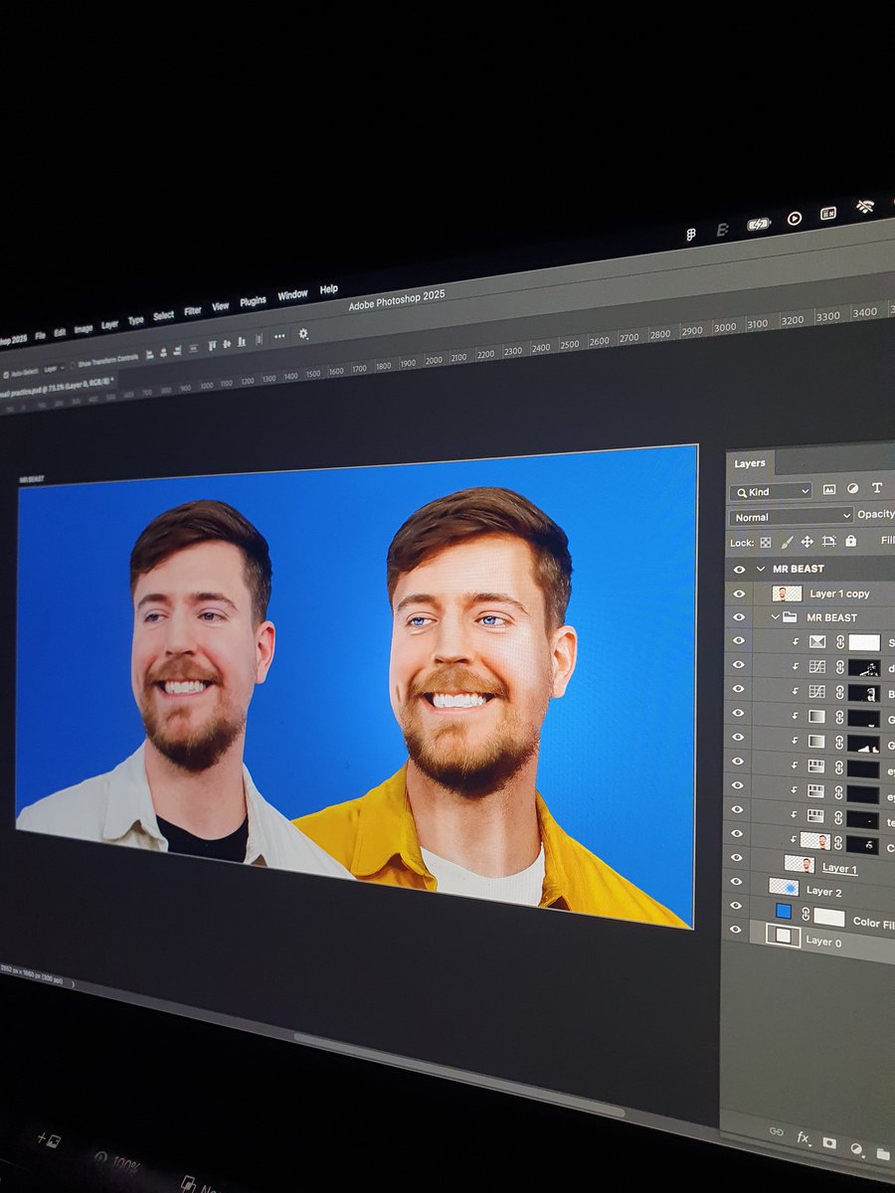
Task: Open Wi-Fi status icon in macOS menu bar
Action: point(865,207)
